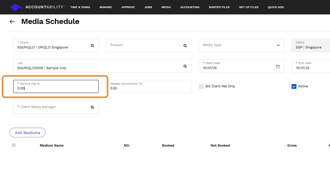The width and height of the screenshot is (330, 184).
Task: Click the Add Mediums button
Action: click(28, 133)
